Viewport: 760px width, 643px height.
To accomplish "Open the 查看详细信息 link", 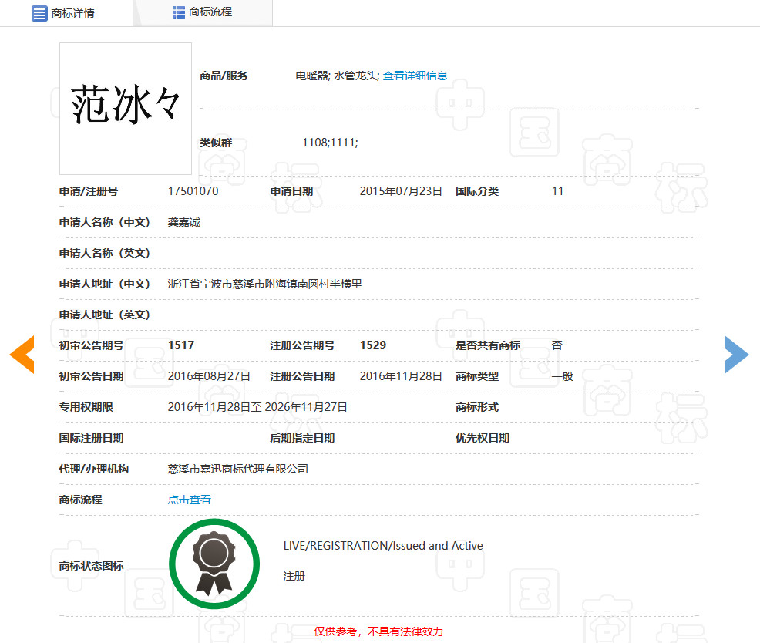I will click(415, 76).
